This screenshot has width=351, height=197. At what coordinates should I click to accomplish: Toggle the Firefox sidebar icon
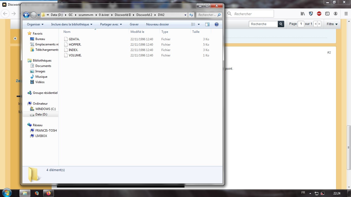327,14
